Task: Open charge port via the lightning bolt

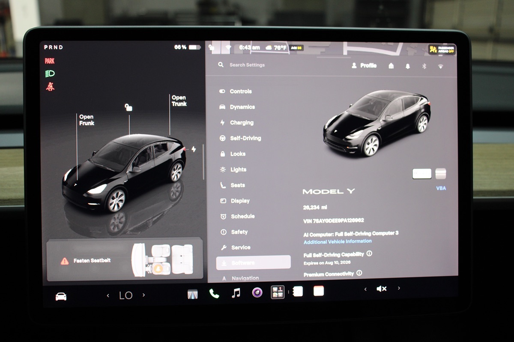Action: click(x=194, y=149)
